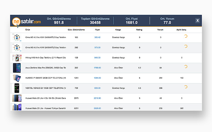Click the Hiking A18 product image
The height and width of the screenshot is (132, 212).
[17, 58]
